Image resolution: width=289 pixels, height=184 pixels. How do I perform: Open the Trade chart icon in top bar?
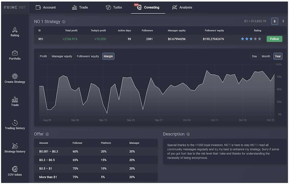tap(74, 7)
